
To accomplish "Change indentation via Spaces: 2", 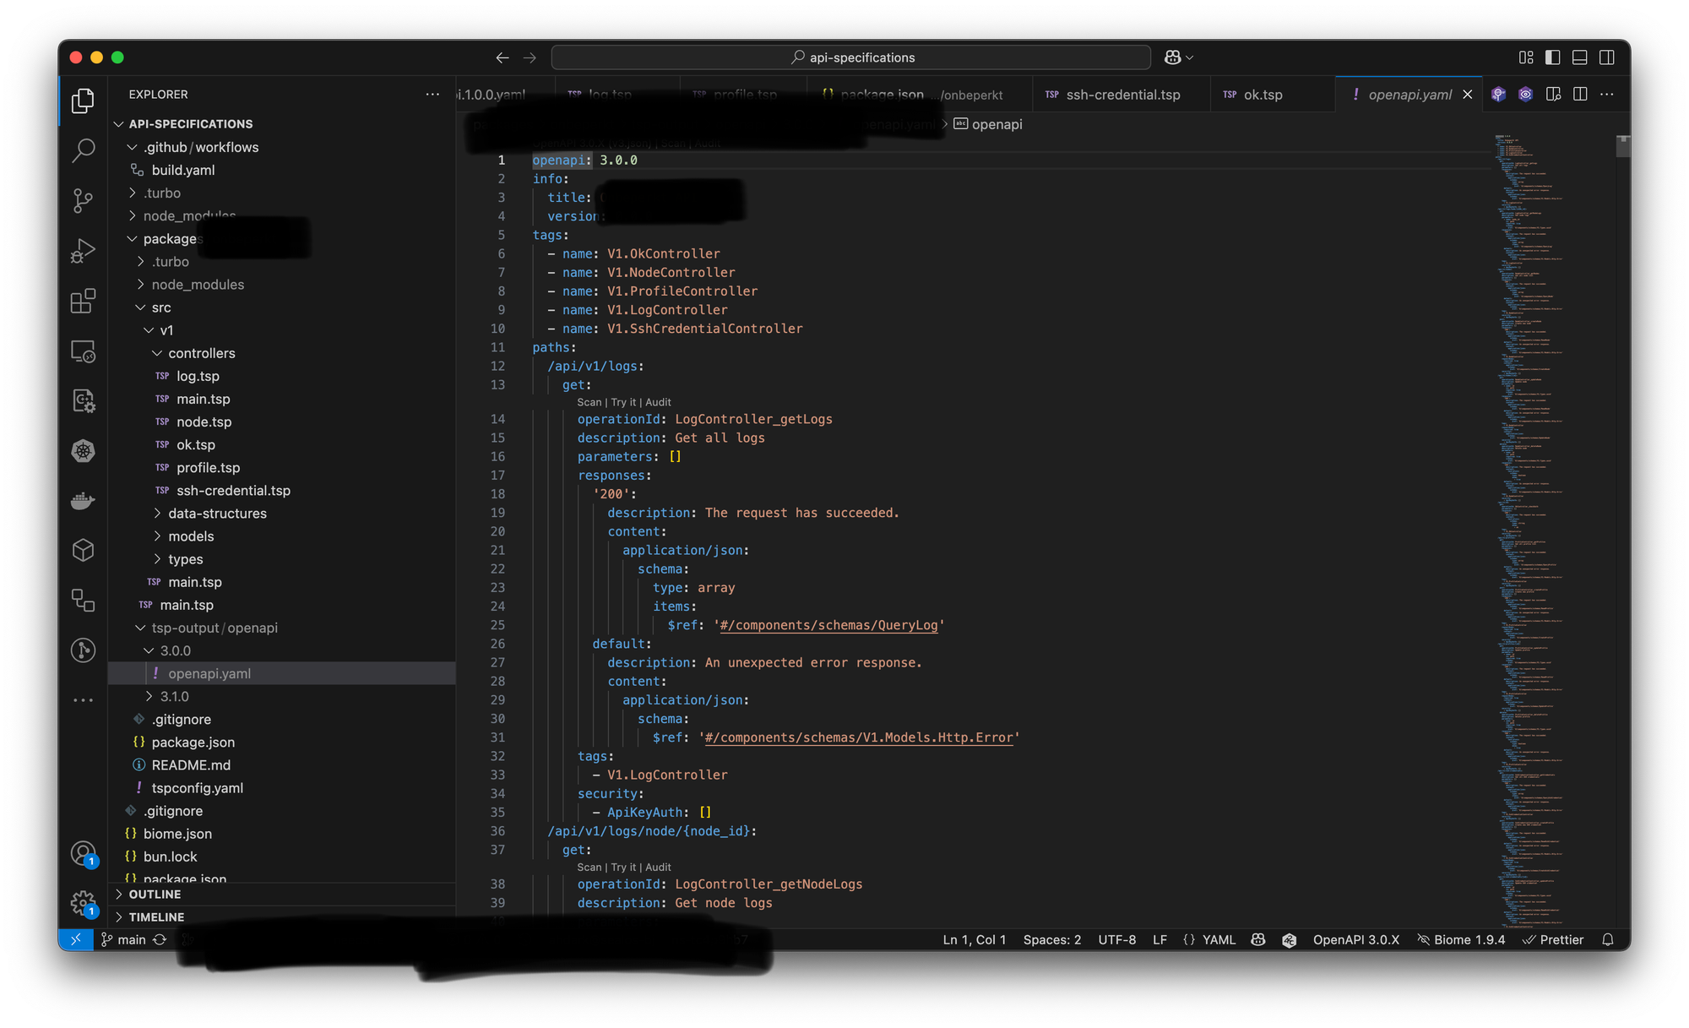I will (x=1052, y=940).
